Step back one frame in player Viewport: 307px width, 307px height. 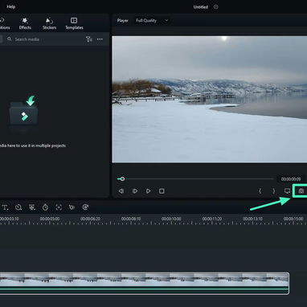click(x=121, y=191)
